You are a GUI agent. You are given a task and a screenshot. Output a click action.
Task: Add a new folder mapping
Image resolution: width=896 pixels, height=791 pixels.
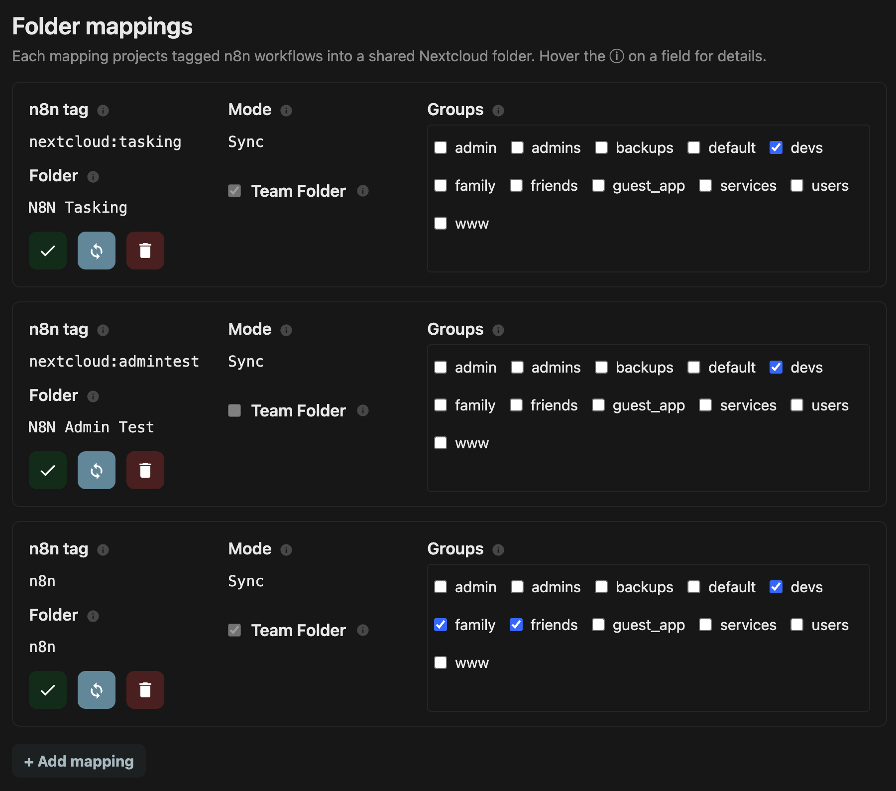tap(79, 761)
